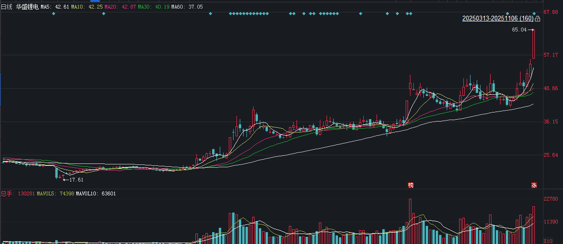Click the 日线 period label

coord(7,7)
